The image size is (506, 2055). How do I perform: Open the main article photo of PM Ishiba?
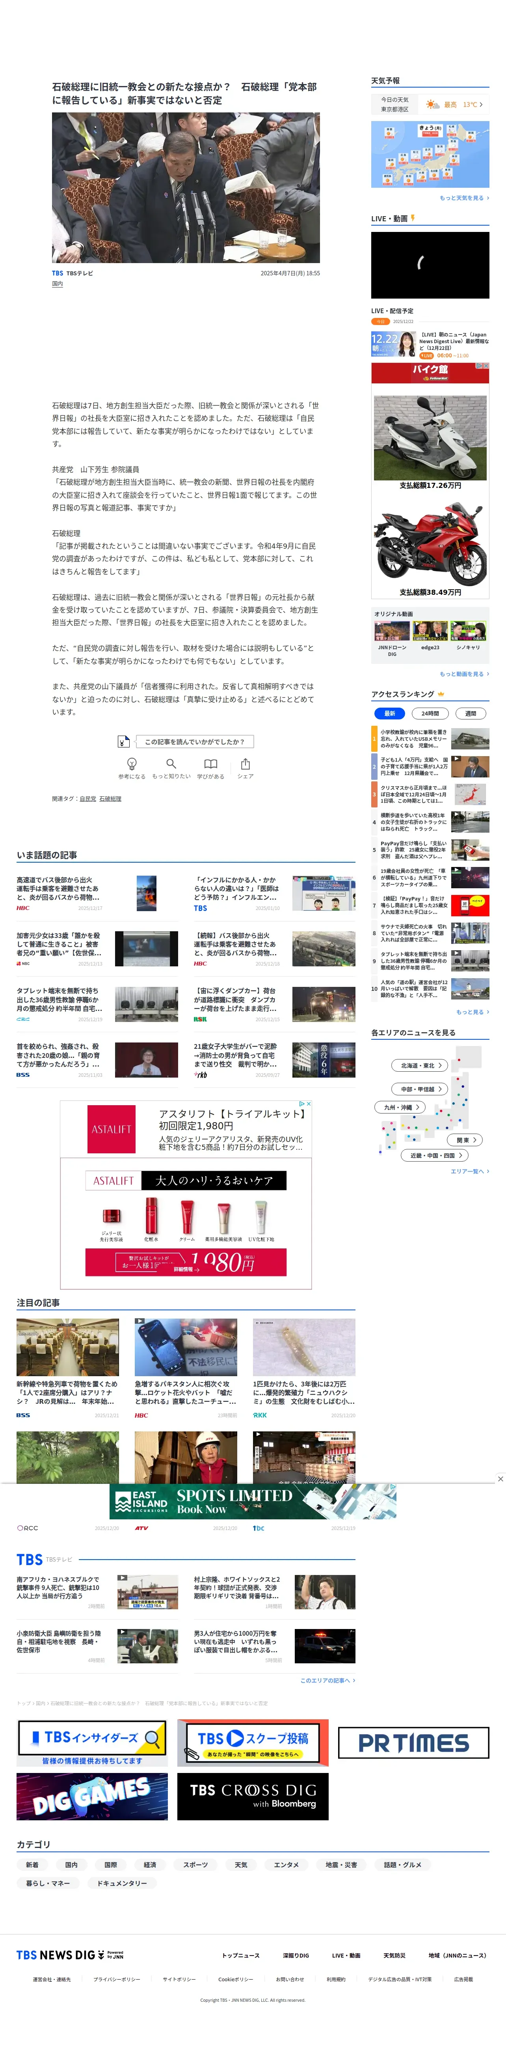tap(186, 187)
